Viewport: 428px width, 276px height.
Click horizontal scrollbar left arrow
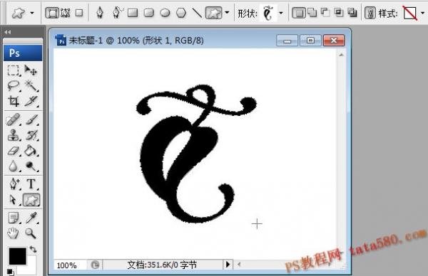[239, 265]
